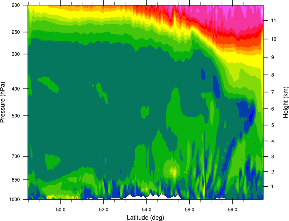Click the 3 km height label
Viewport: 289px width, 221px height.
point(273,156)
